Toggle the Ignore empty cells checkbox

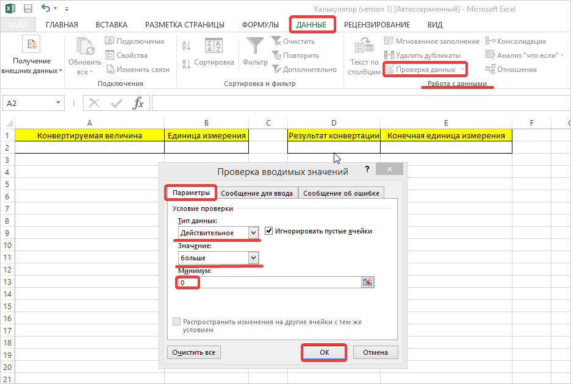269,231
